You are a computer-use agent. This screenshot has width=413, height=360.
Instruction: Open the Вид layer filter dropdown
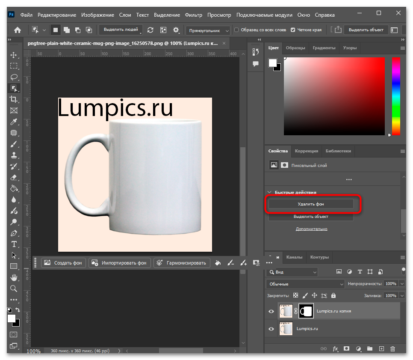292,272
